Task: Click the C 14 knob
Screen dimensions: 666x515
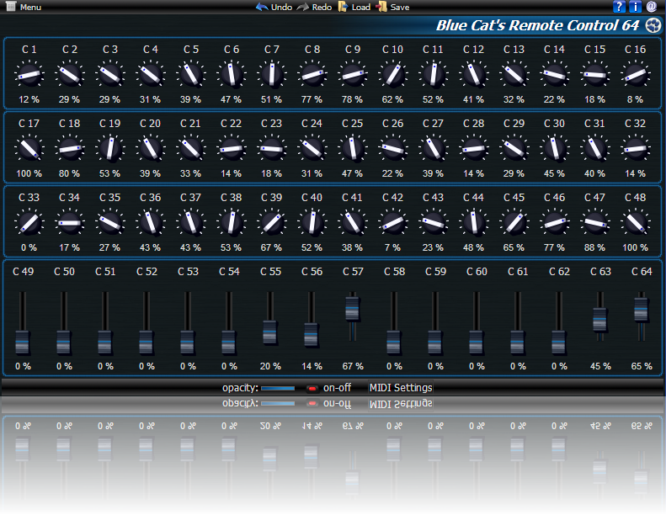Action: point(554,75)
